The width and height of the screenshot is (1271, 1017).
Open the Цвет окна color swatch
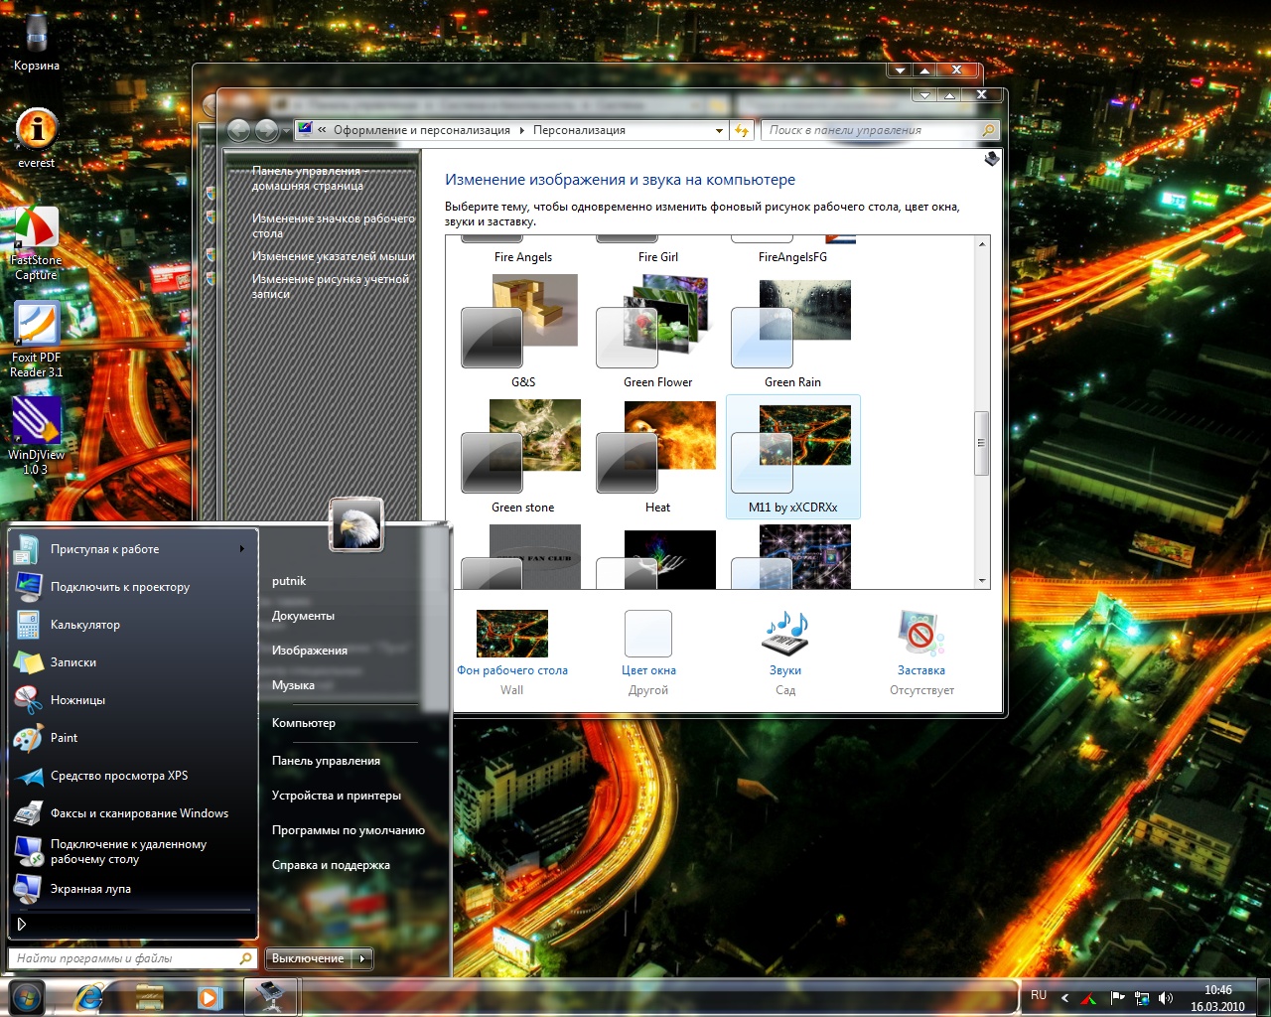coord(648,634)
